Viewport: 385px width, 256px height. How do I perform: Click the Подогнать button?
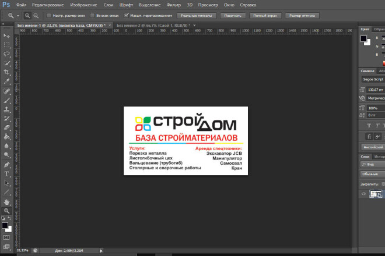[x=233, y=16]
